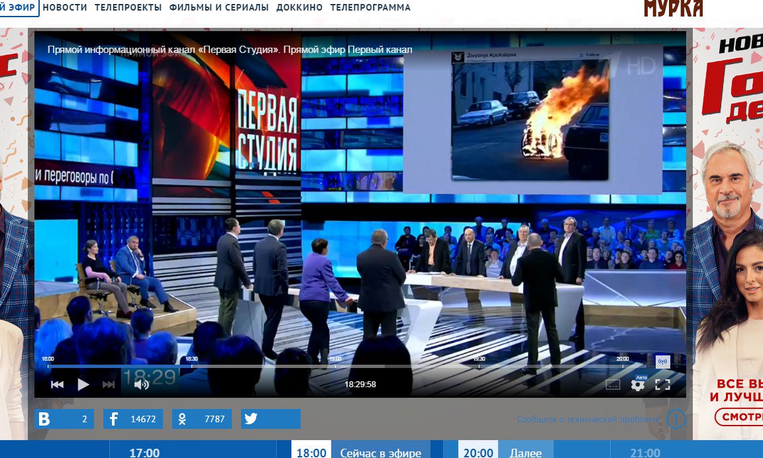
Task: Mute the player volume speaker icon
Action: coord(141,385)
